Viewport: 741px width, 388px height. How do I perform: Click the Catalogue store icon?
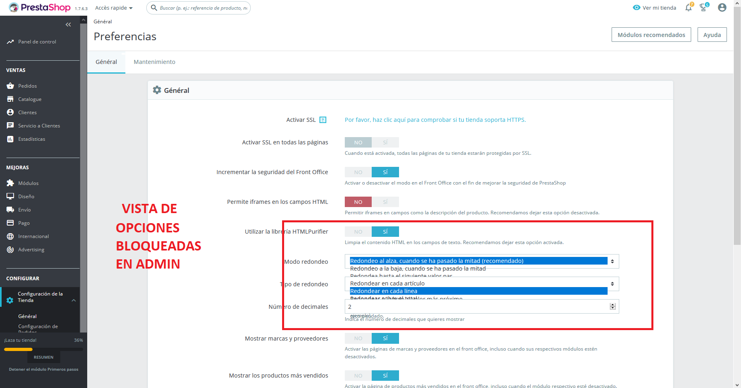pyautogui.click(x=10, y=99)
